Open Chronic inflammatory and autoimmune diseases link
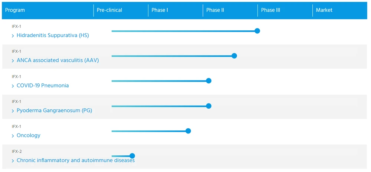 76,161
